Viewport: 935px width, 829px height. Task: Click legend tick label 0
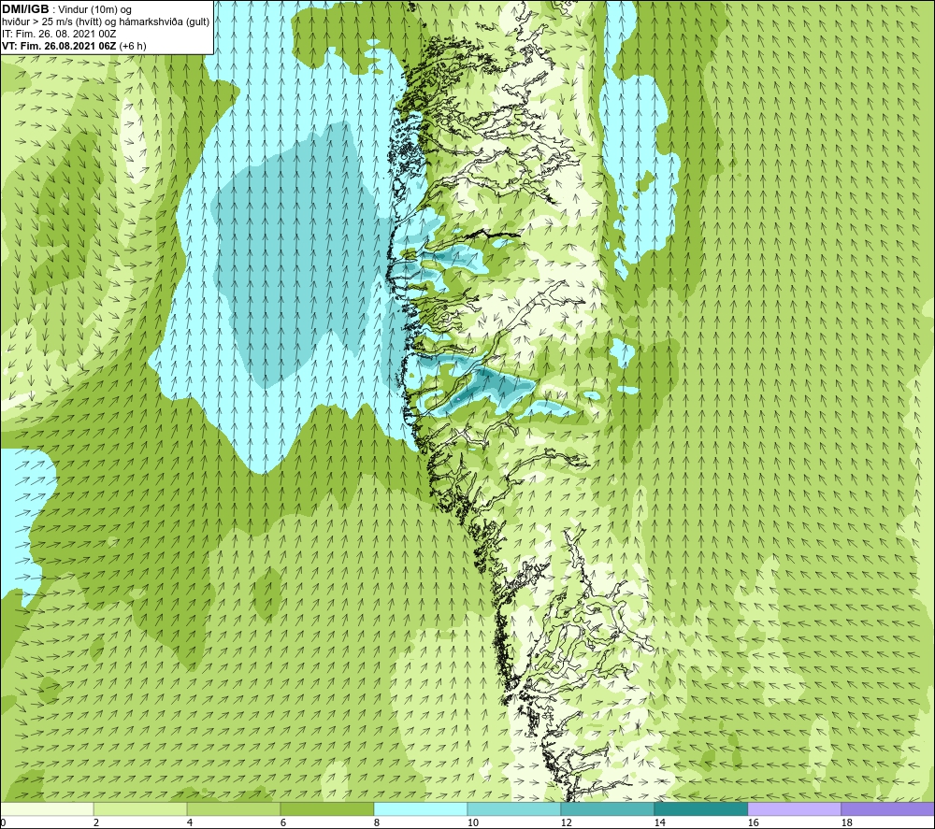pos(3,823)
